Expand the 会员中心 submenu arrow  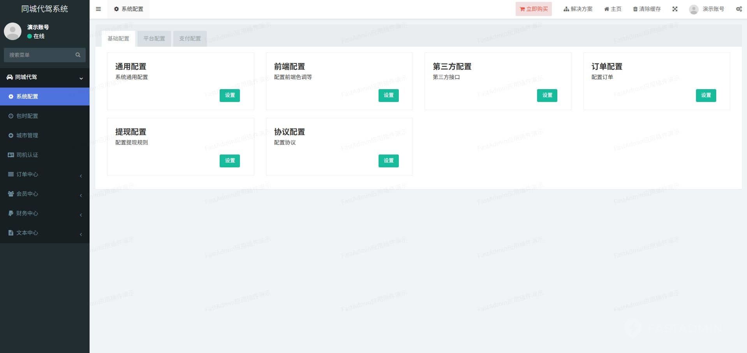pos(81,195)
